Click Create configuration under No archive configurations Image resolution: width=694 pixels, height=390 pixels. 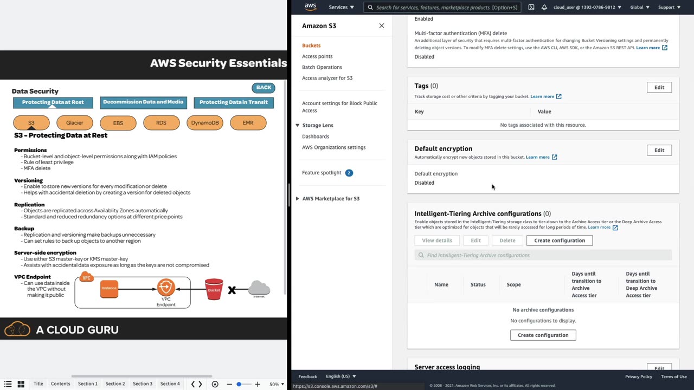coord(543,335)
